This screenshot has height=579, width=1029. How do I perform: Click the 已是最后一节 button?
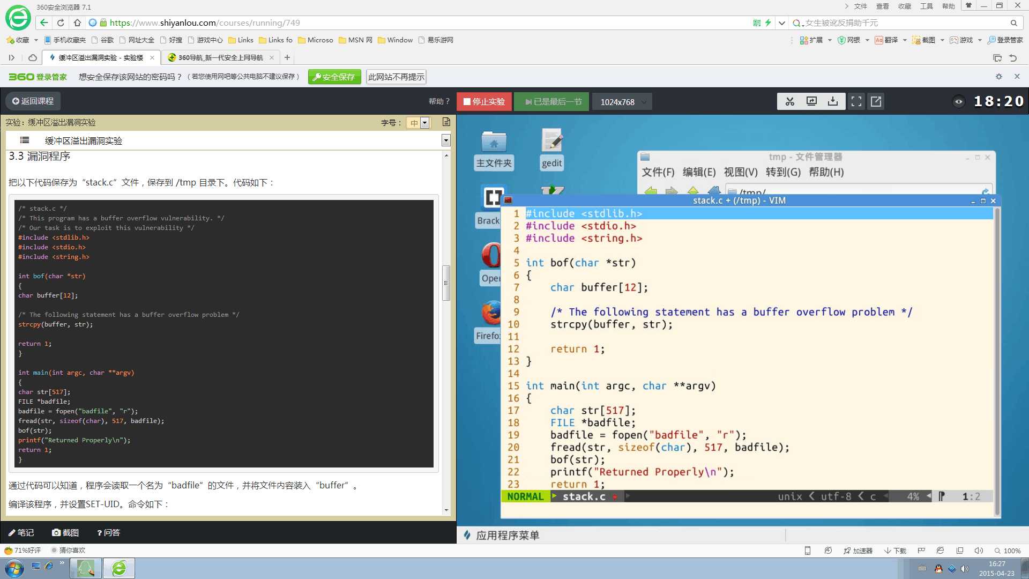coord(552,101)
